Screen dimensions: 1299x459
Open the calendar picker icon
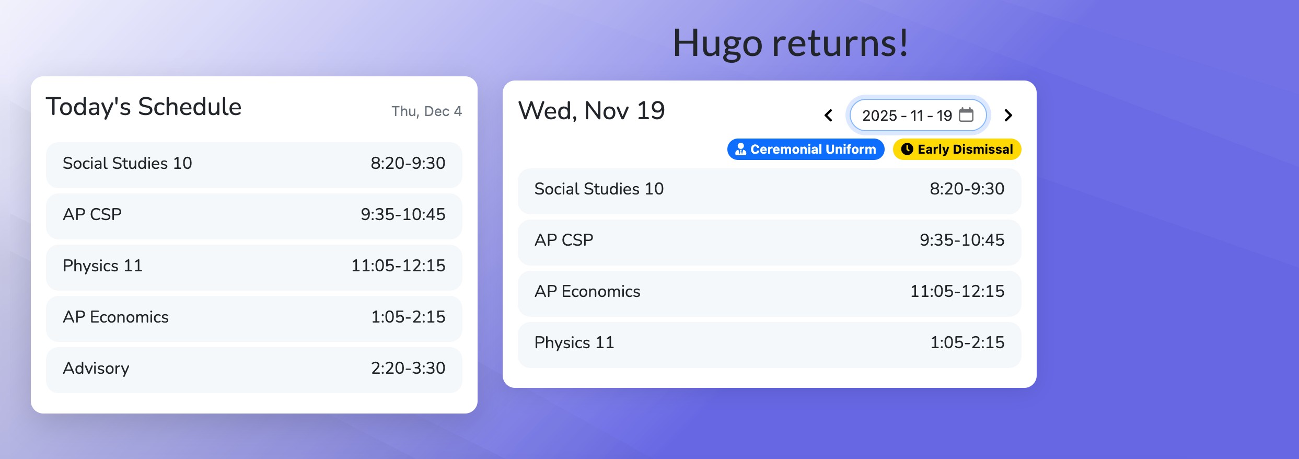(966, 115)
